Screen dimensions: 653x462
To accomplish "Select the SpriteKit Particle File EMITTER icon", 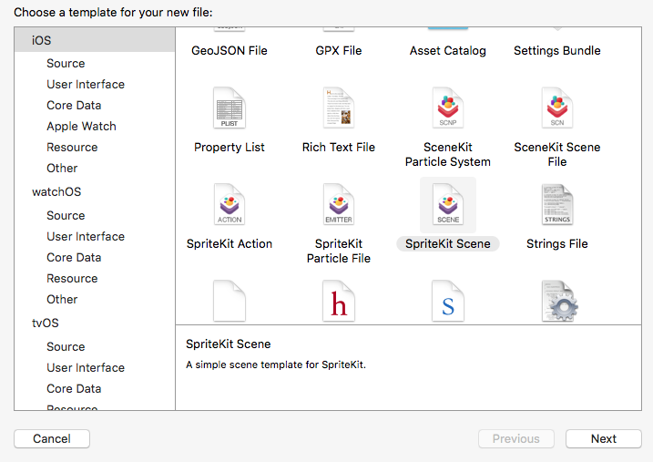I will (x=339, y=204).
